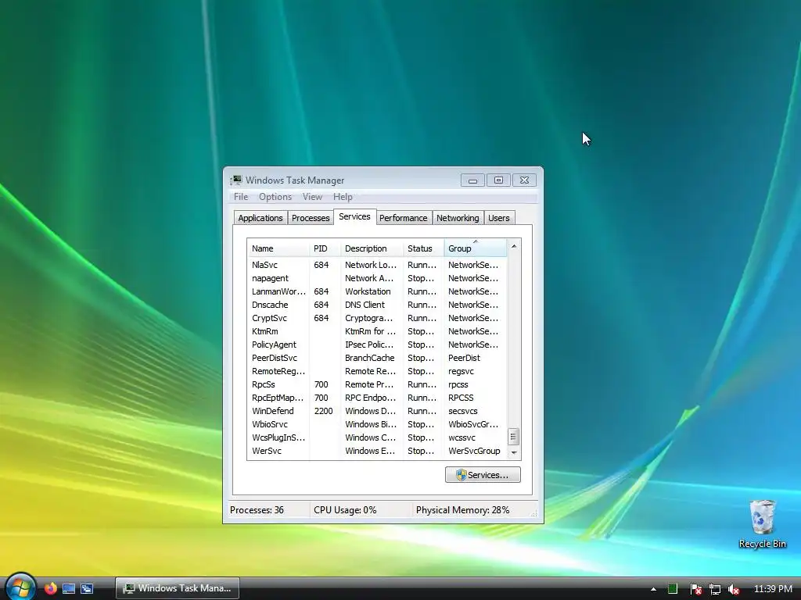Image resolution: width=801 pixels, height=600 pixels.
Task: Click the Windows Task Manager taskbar button
Action: point(178,588)
